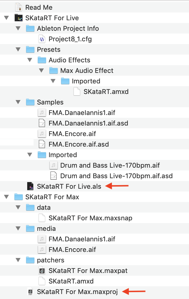Collapse the SKataRT For Max folder
Screen dimensions: 189x299
point(6,197)
